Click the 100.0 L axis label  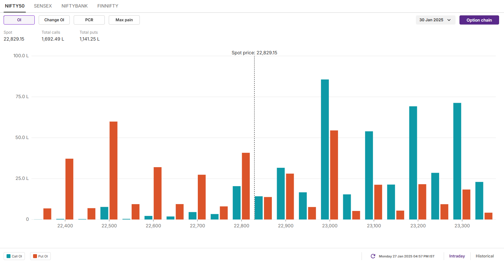pos(21,56)
